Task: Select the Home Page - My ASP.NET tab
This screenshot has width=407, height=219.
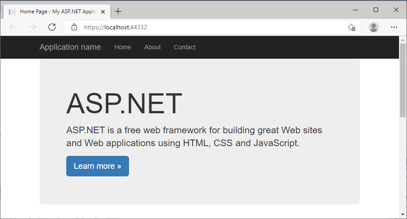Action: pyautogui.click(x=57, y=12)
